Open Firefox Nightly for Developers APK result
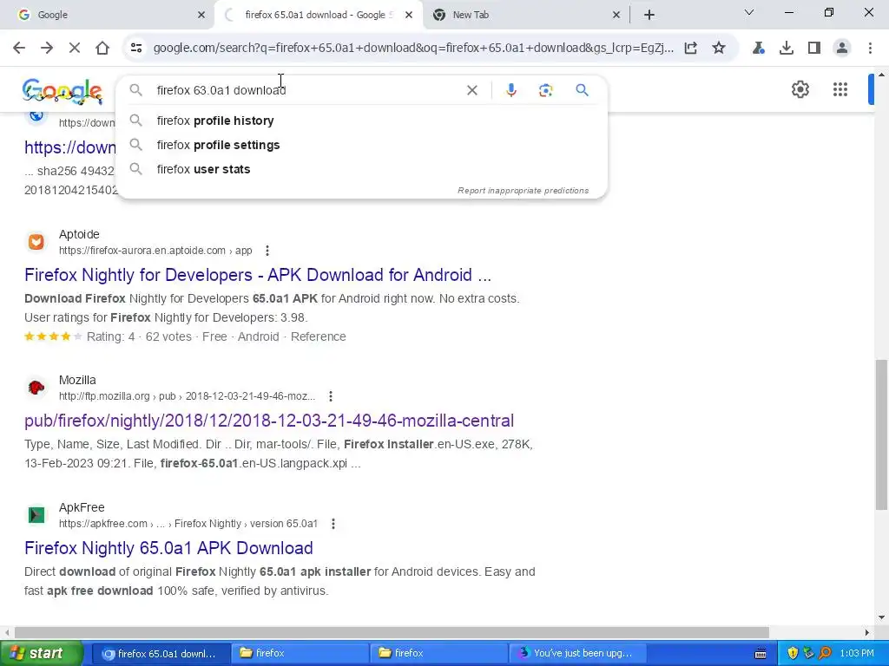Viewport: 889px width, 666px height. tap(257, 275)
